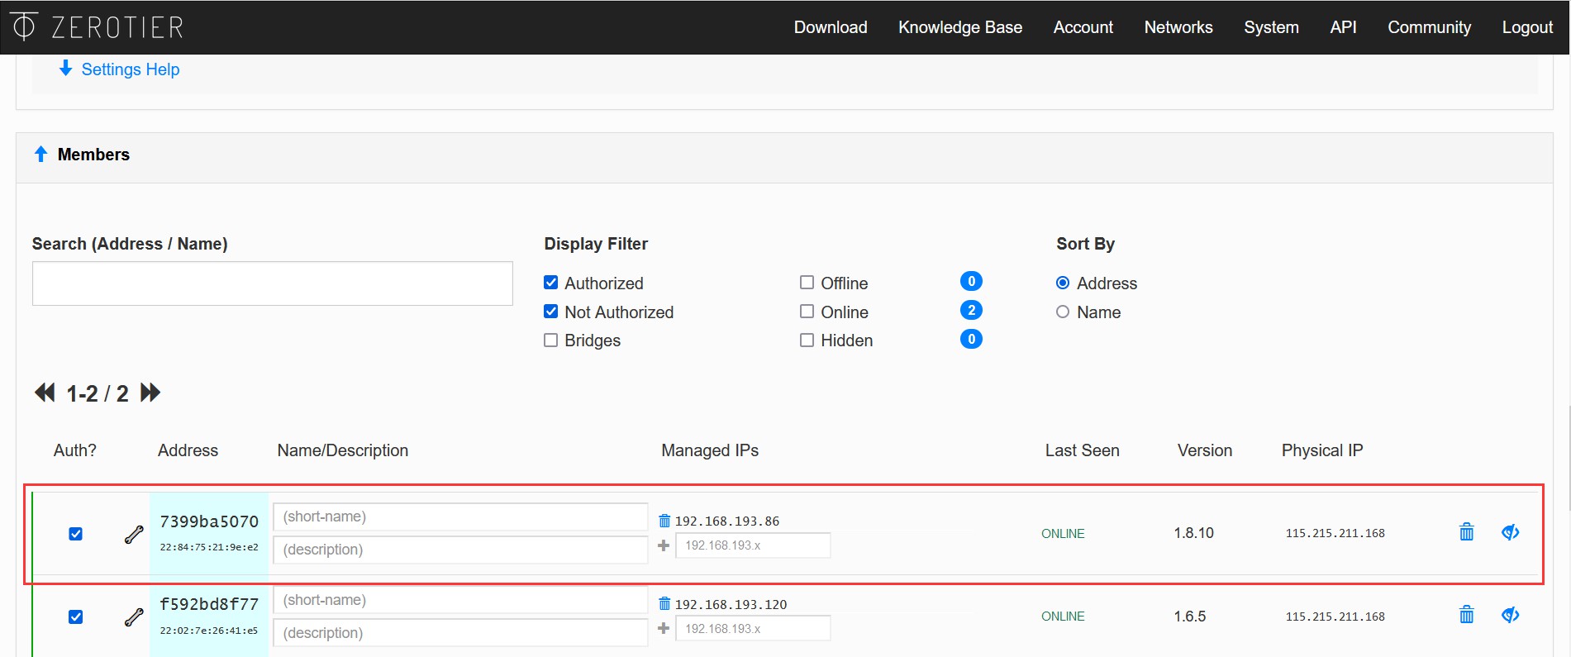1571x657 pixels.
Task: Enable the Bridges display filter
Action: tap(551, 340)
